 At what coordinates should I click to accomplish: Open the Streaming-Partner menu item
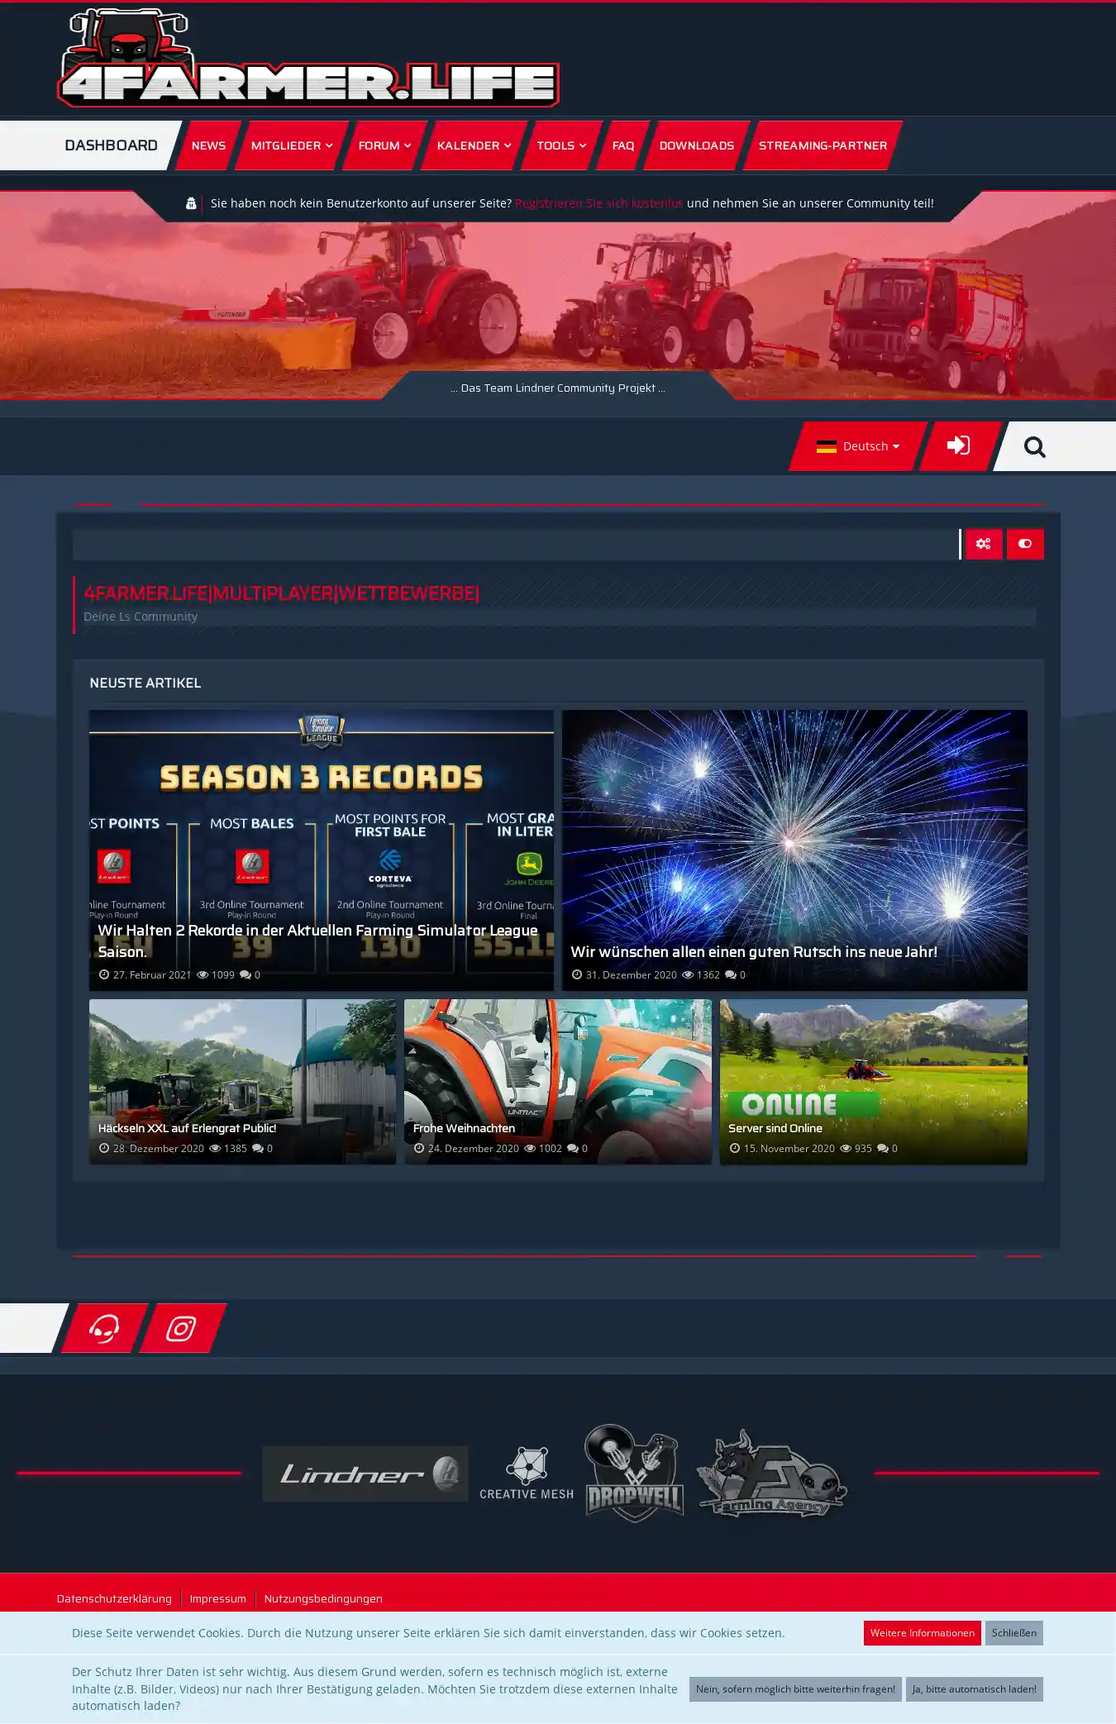(823, 145)
